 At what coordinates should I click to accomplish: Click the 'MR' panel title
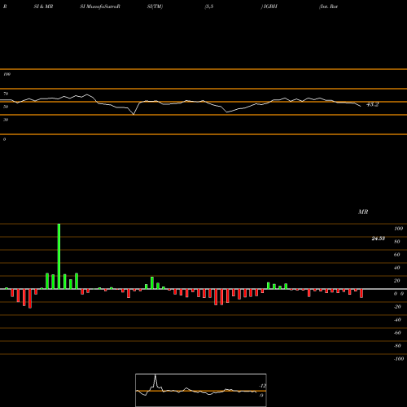(363, 212)
